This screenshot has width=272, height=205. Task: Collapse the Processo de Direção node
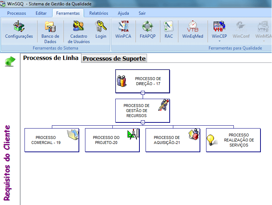(x=143, y=93)
